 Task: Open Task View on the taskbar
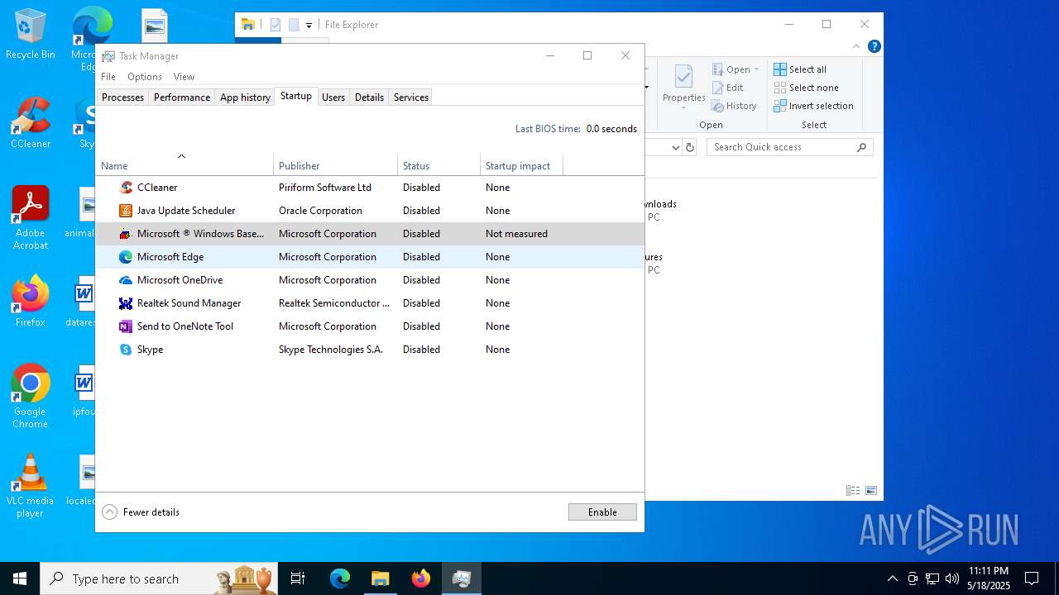(298, 578)
